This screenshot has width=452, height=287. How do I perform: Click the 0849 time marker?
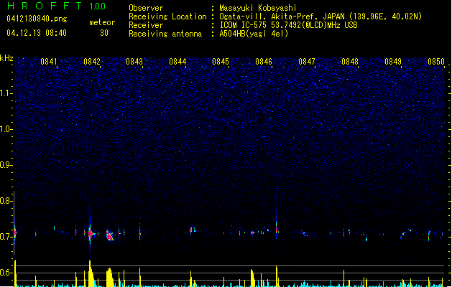(x=393, y=62)
